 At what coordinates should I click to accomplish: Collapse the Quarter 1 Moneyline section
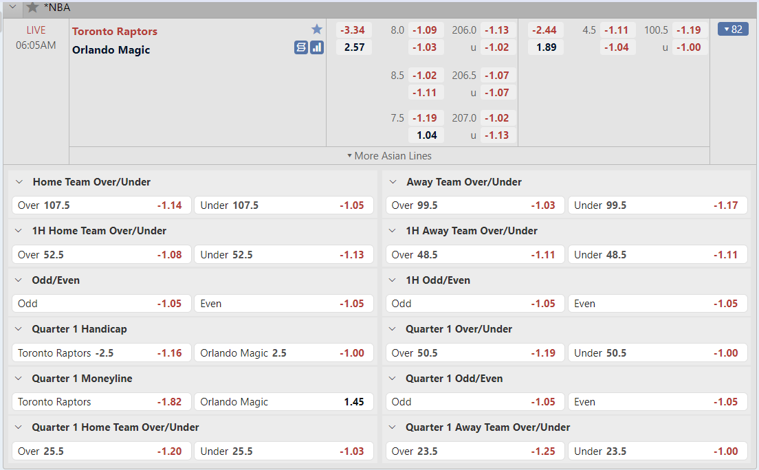pos(20,379)
